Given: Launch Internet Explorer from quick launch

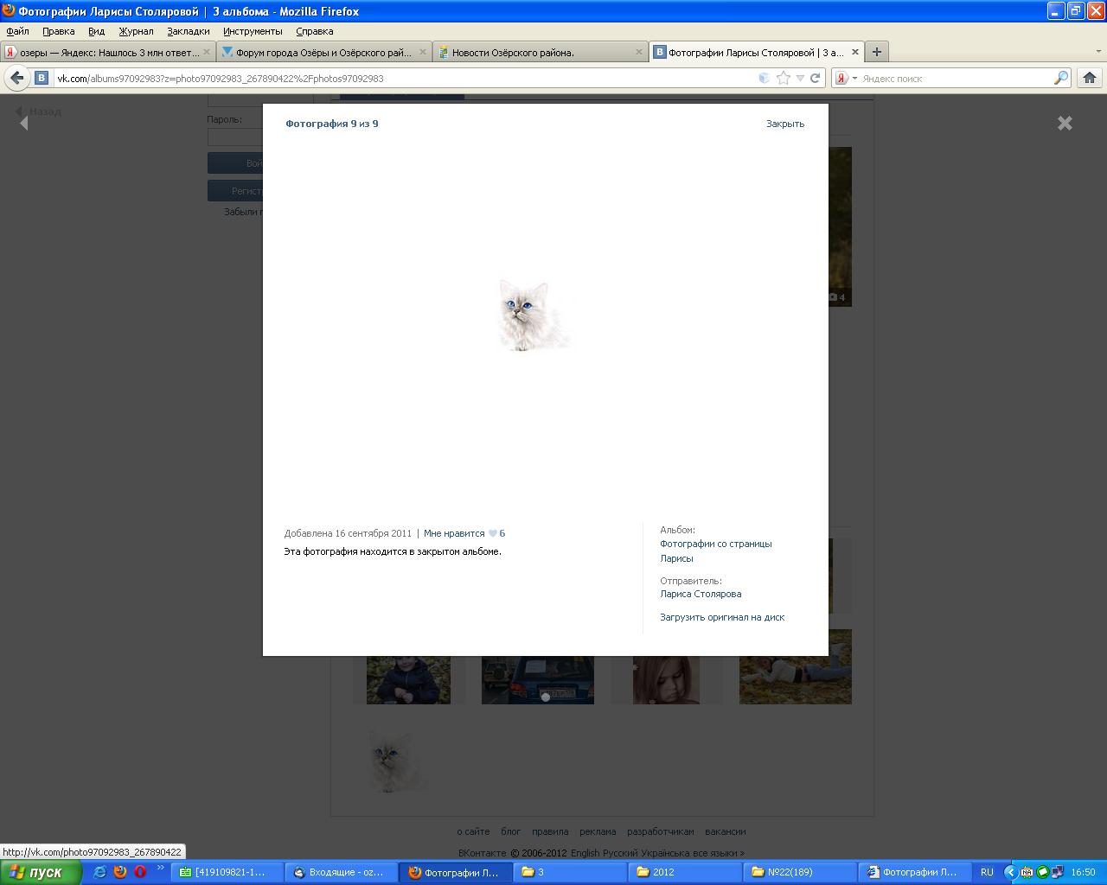Looking at the screenshot, I should (99, 872).
